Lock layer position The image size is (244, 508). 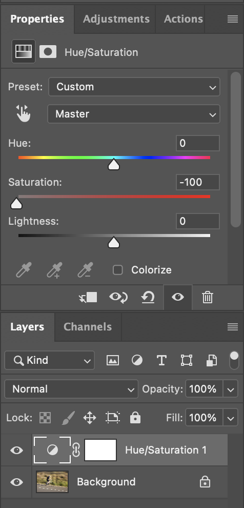point(90,418)
